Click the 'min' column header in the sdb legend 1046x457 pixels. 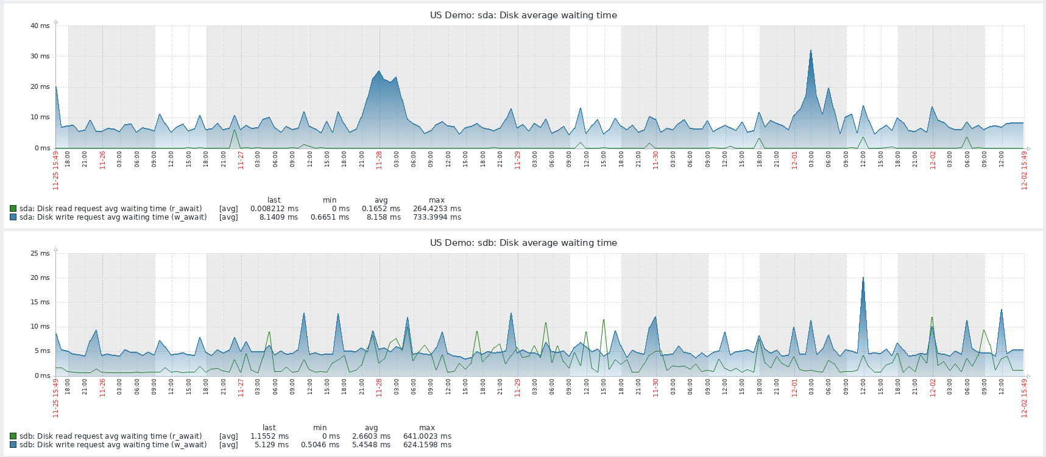pyautogui.click(x=320, y=428)
